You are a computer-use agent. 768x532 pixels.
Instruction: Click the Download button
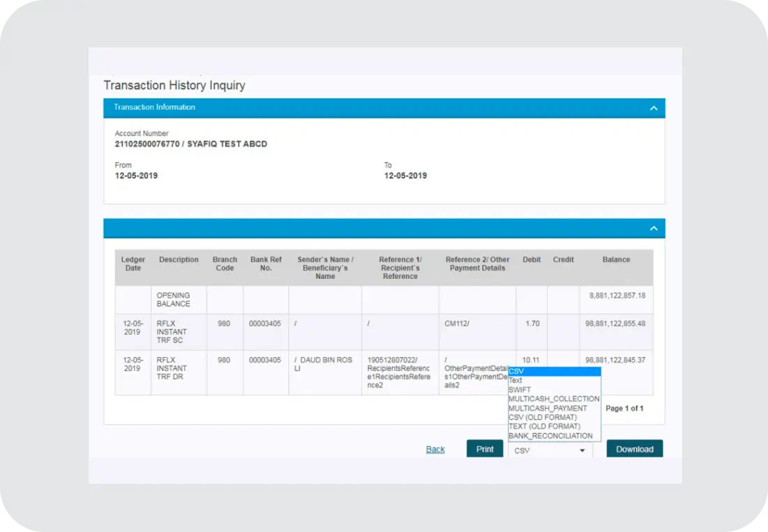(x=634, y=449)
